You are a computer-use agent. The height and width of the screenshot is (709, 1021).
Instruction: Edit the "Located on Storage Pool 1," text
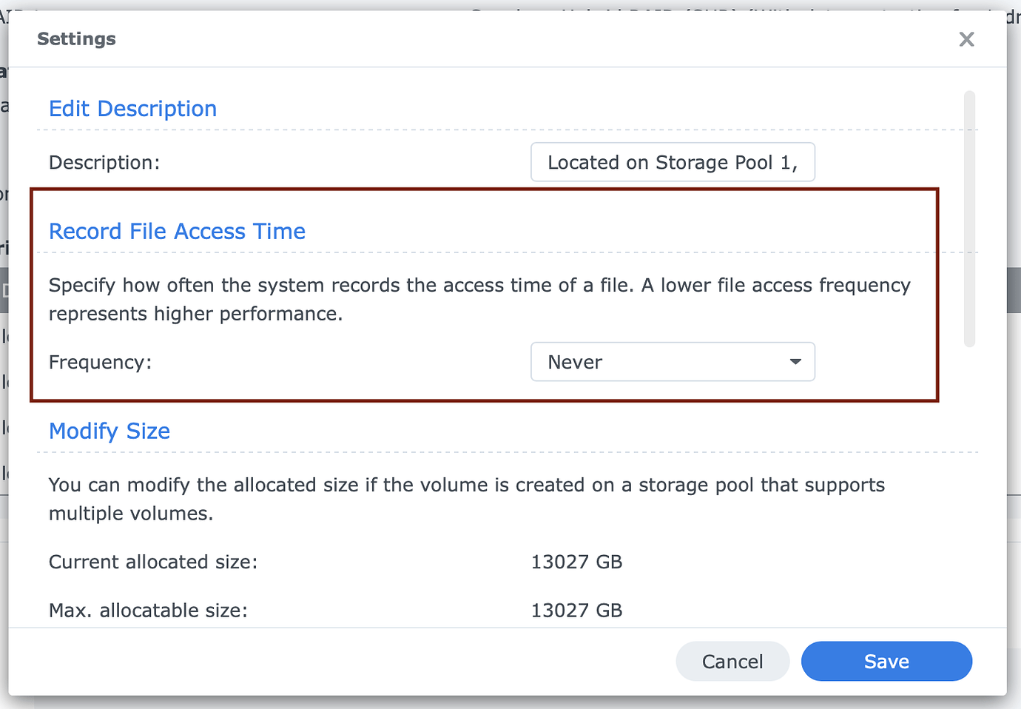672,162
